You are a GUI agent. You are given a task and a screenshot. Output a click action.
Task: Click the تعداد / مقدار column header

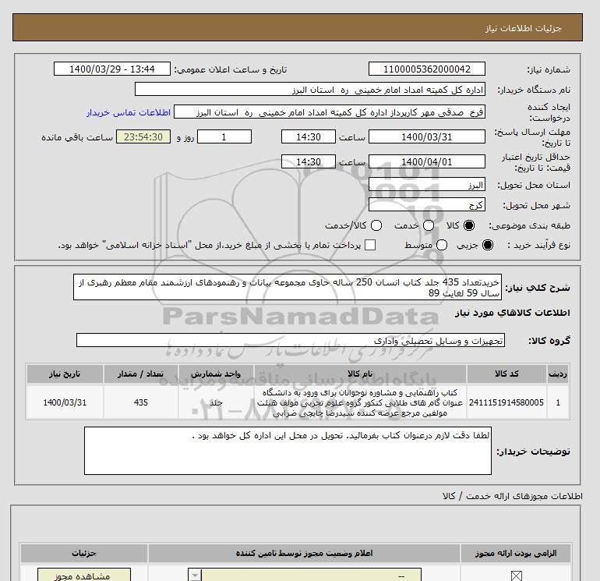[x=141, y=374]
